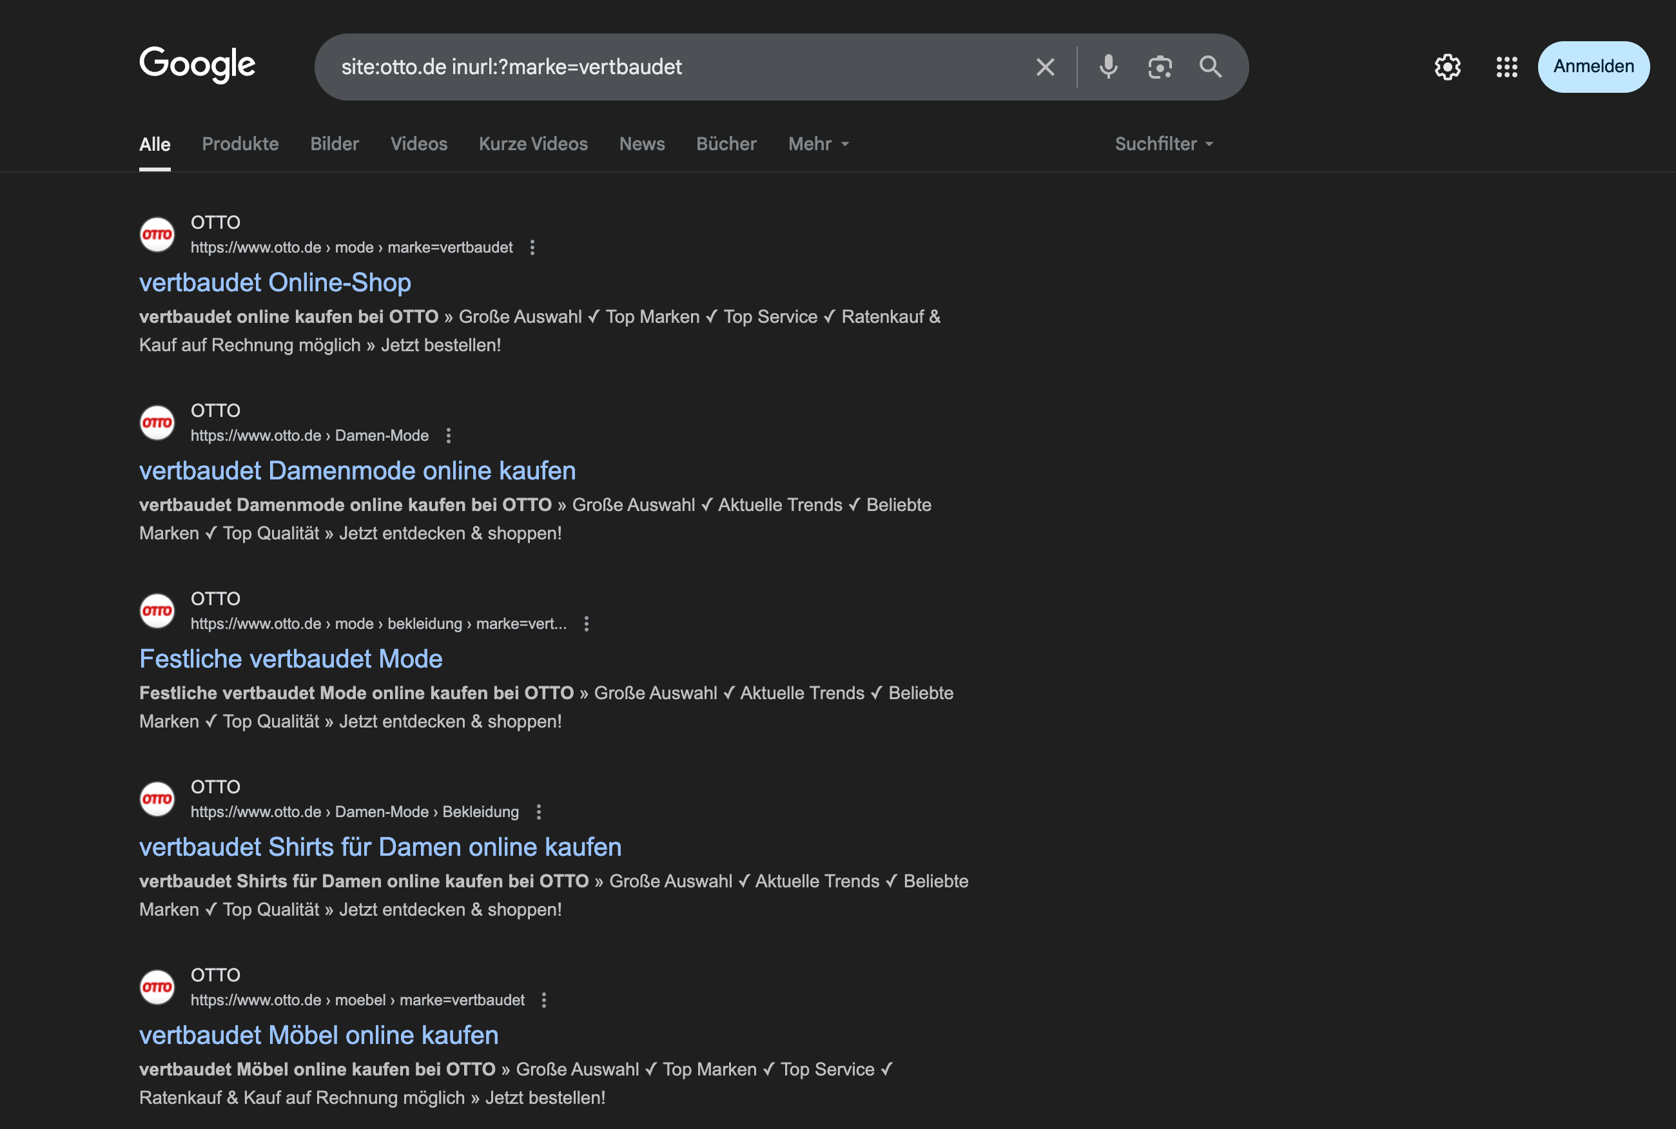Open vertbaudet Shirts für Damen link
Image resolution: width=1676 pixels, height=1129 pixels.
380,847
